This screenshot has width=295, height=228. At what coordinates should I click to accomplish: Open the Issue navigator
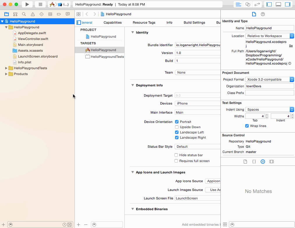pos(33,14)
